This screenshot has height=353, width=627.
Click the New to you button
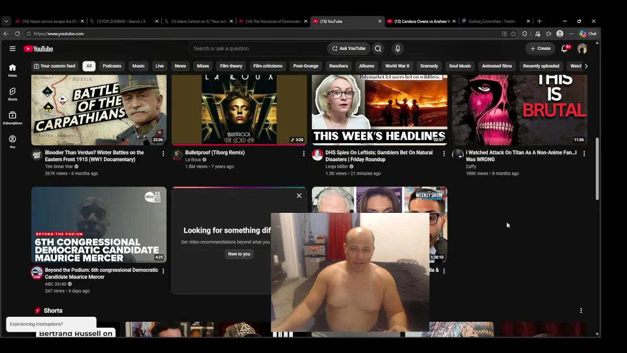[239, 254]
